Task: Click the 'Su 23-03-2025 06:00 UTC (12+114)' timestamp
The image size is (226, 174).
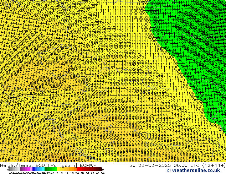Action: pos(178,165)
